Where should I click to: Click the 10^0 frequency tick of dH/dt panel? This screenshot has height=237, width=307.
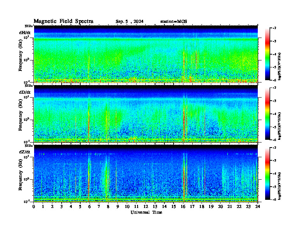click(x=26, y=60)
